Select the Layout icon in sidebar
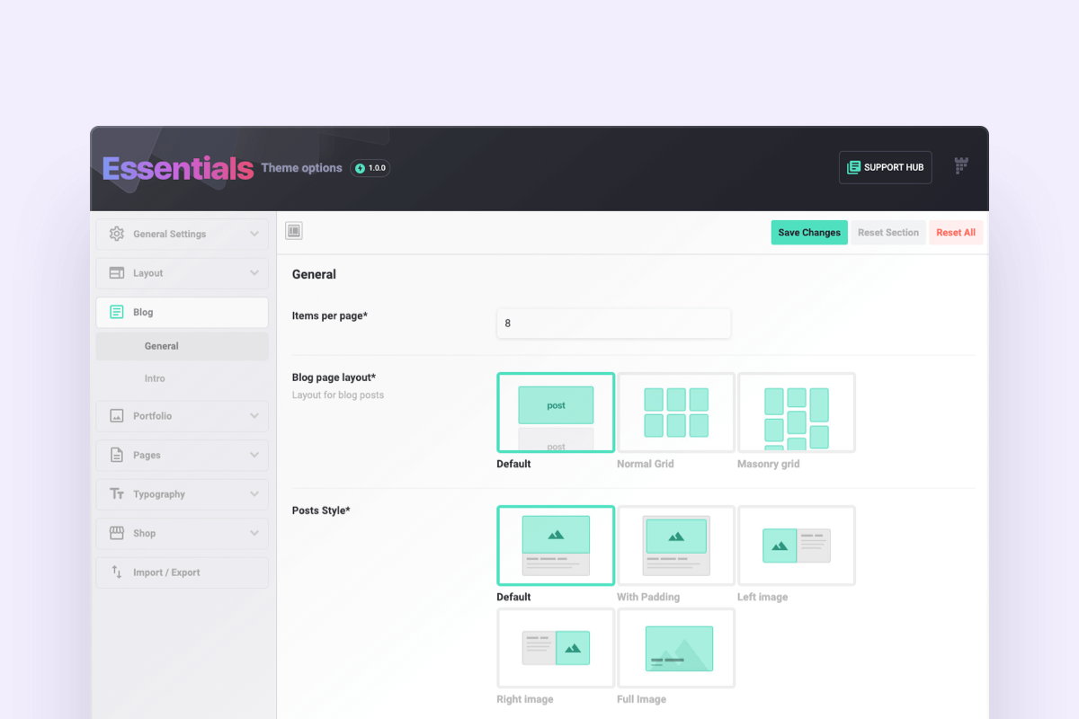This screenshot has height=719, width=1079. [116, 272]
